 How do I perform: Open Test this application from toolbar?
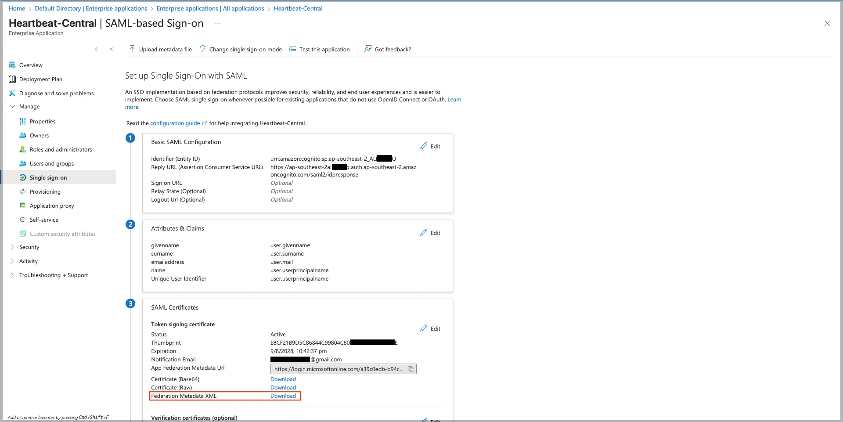pos(324,49)
